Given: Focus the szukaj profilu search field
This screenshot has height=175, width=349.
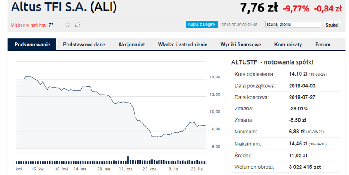Looking at the screenshot, I should [293, 24].
